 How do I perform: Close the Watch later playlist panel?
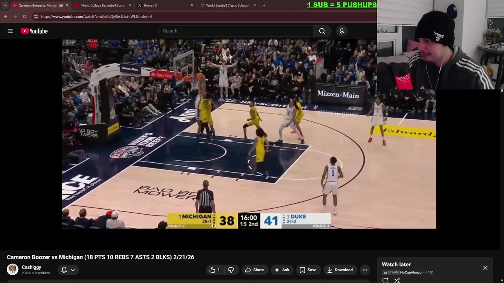pos(485,268)
